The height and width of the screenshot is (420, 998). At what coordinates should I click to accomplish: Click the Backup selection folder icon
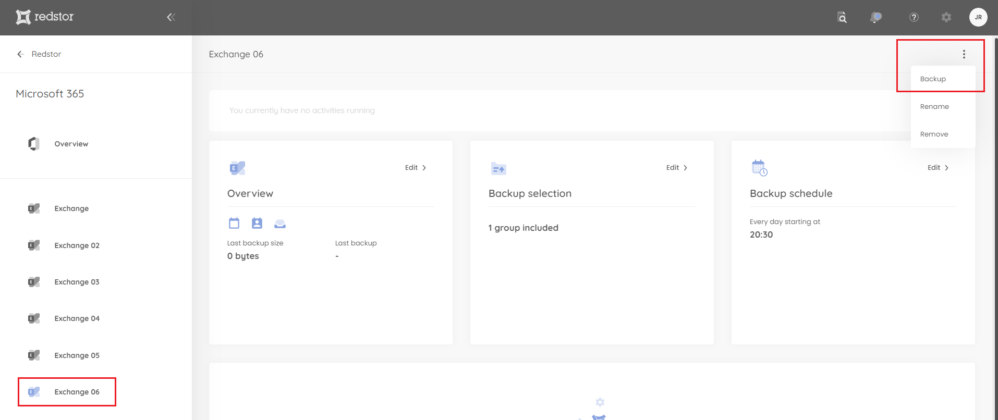(498, 168)
